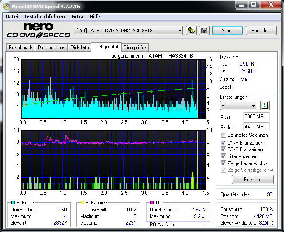Click the Geschwindigkeit value 8.24 X
This screenshot has height=232, width=284.
tap(266, 222)
